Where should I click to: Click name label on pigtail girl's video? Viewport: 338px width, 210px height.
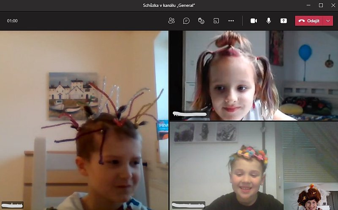click(x=190, y=114)
